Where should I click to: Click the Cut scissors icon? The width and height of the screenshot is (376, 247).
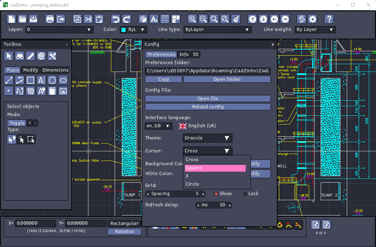(x=88, y=19)
